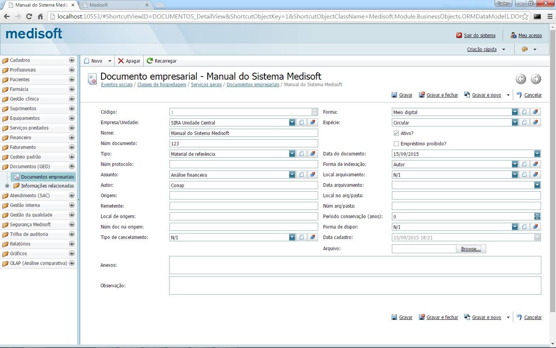Expand the Farmácia menu group
556x348 pixels.
coord(72,89)
